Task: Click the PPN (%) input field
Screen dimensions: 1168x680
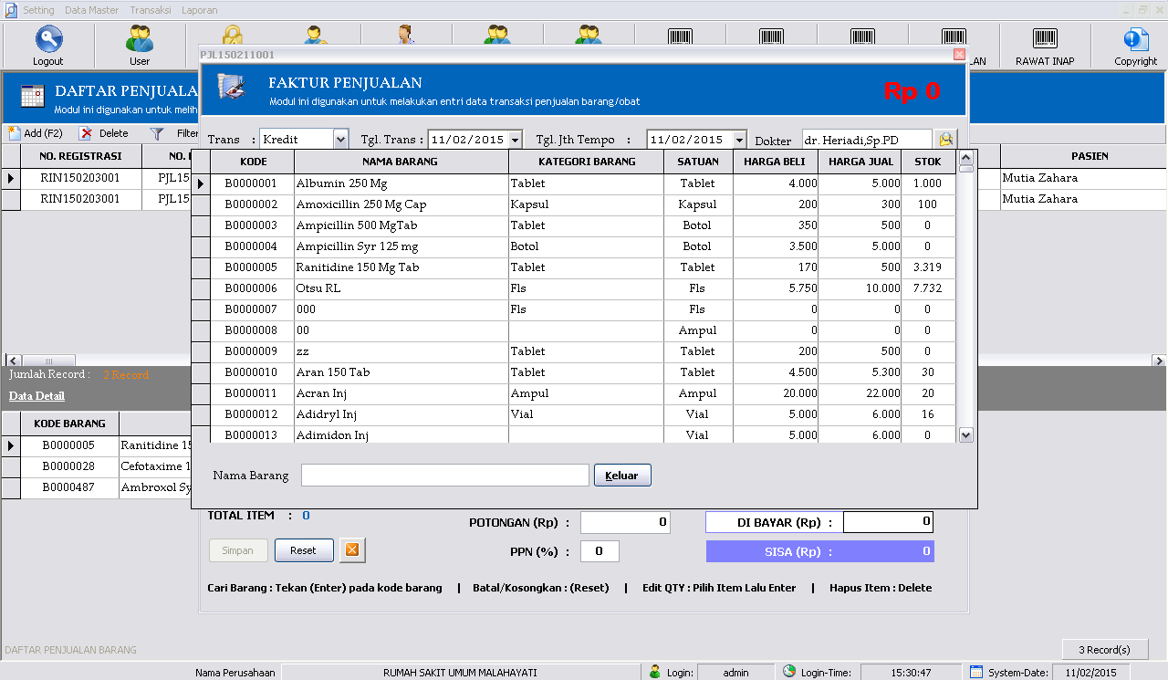Action: pos(600,551)
